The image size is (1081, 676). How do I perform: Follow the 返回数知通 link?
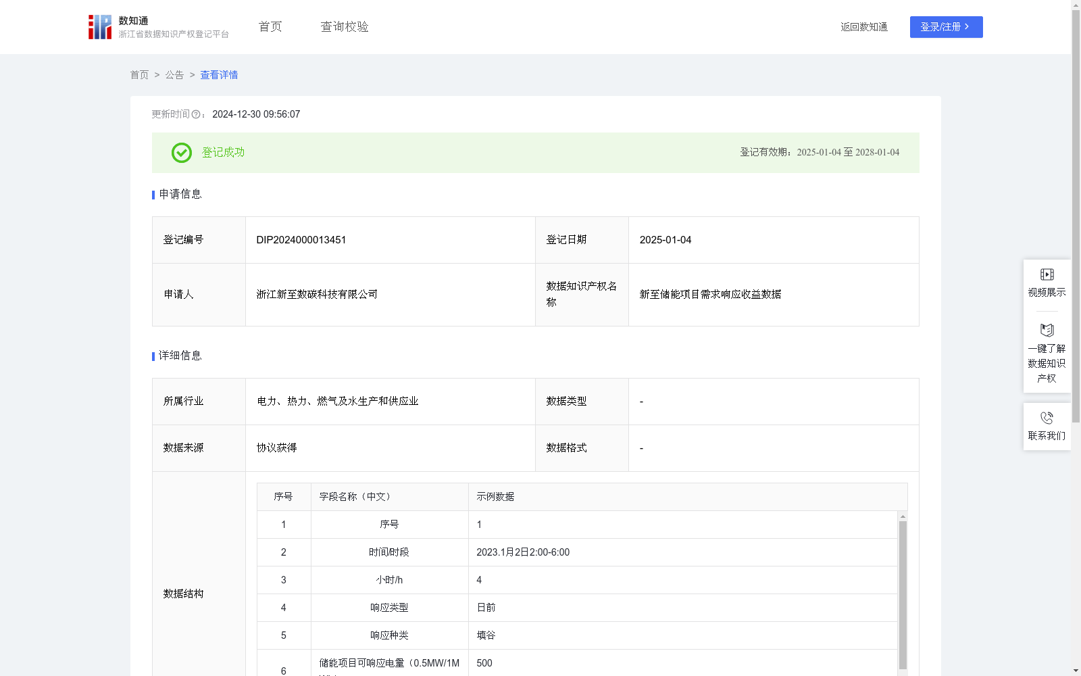coord(863,27)
